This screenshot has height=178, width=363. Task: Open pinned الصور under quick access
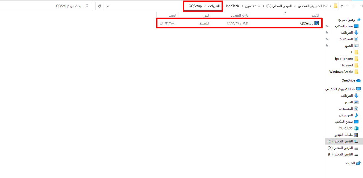click(352, 46)
